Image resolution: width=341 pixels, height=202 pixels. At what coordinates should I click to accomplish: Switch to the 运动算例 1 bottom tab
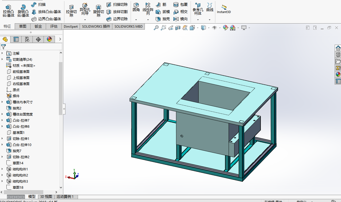(x=65, y=197)
